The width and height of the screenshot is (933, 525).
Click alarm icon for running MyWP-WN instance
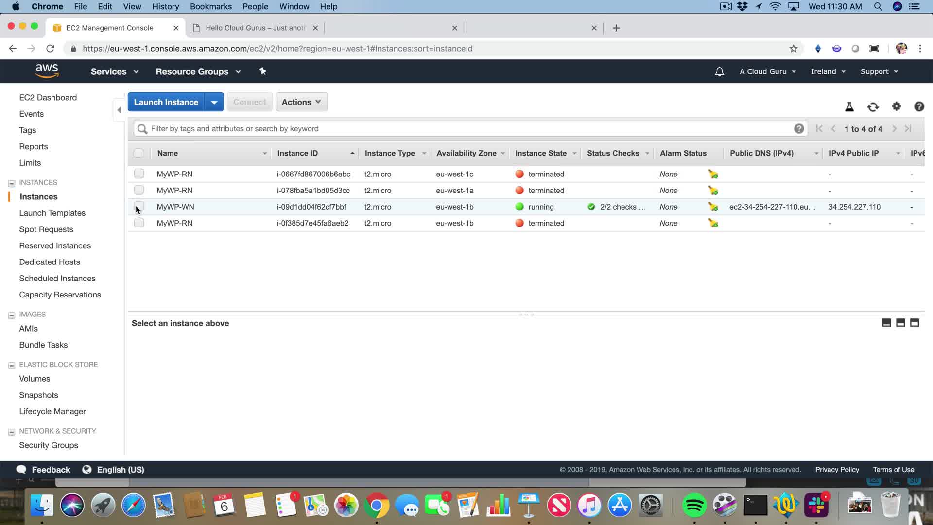pyautogui.click(x=713, y=207)
